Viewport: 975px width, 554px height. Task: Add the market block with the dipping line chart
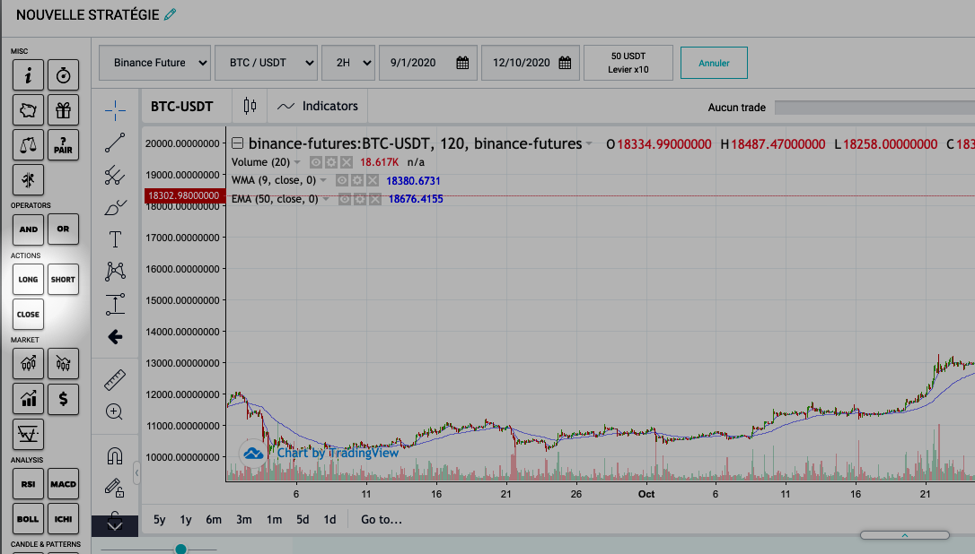click(28, 434)
